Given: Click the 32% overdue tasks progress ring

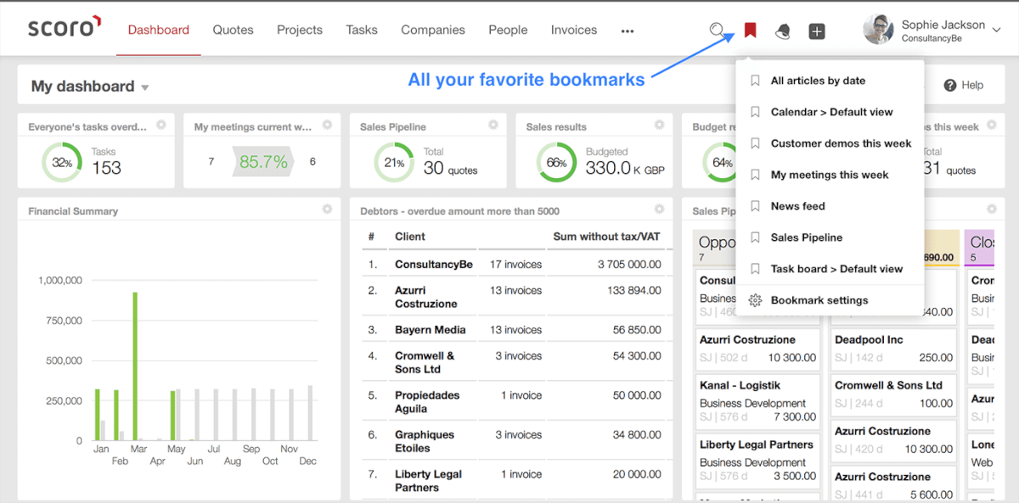Looking at the screenshot, I should tap(62, 163).
